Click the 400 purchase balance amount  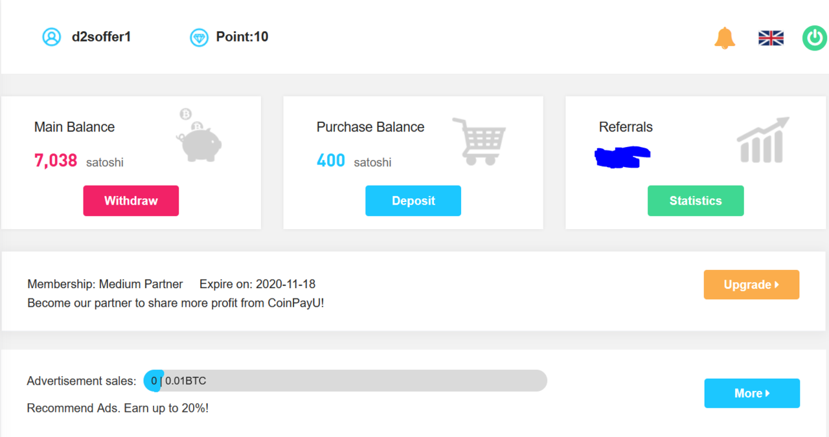coord(331,161)
